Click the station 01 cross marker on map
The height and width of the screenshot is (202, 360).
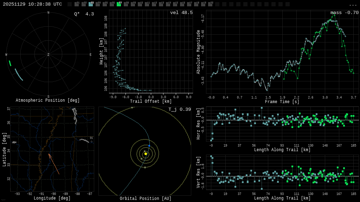(91, 142)
